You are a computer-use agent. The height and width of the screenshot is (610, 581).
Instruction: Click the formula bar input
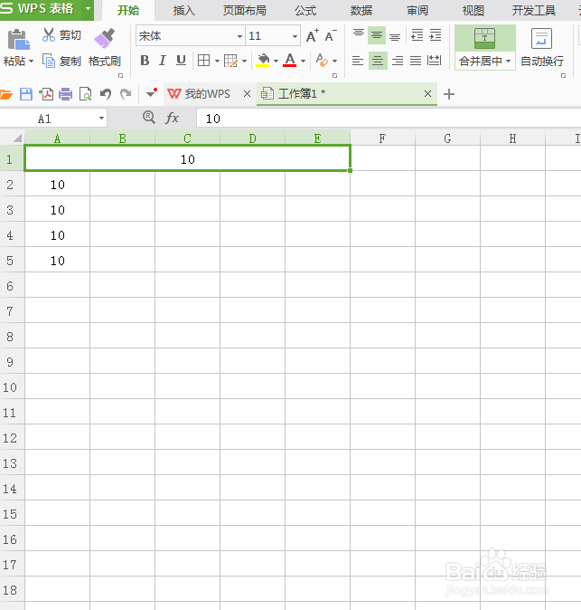[389, 119]
